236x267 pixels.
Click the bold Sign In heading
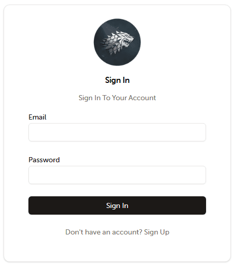(117, 80)
